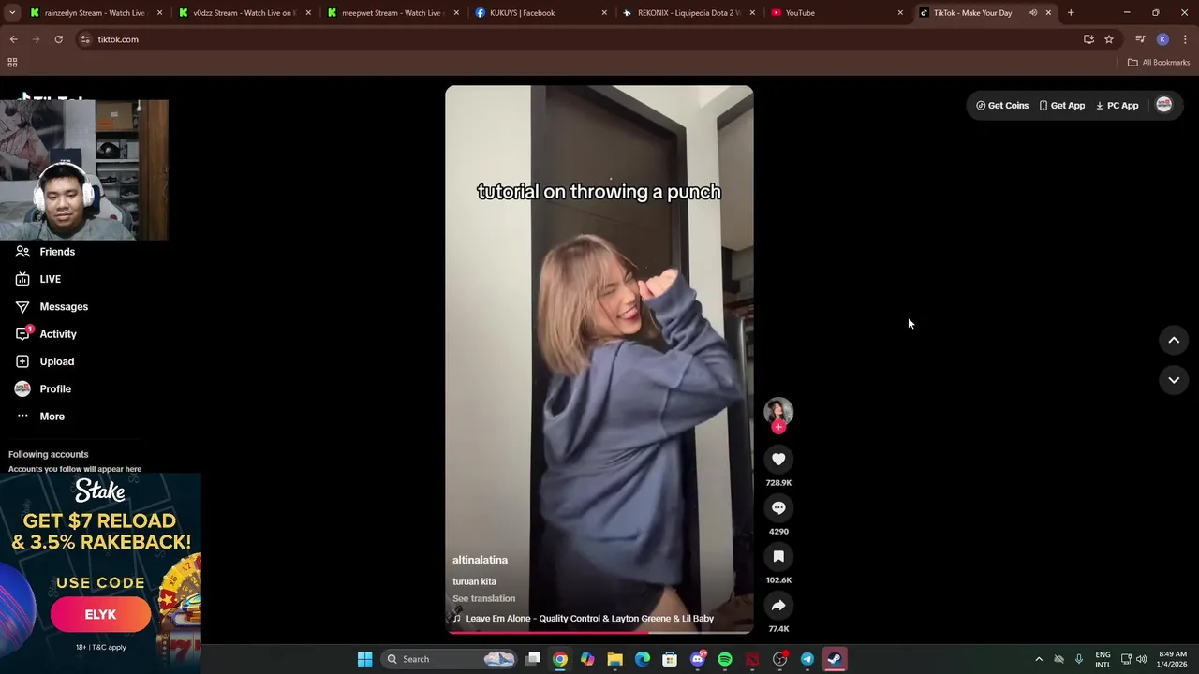This screenshot has height=674, width=1199.
Task: Open the creator's avatar beside the video
Action: click(778, 410)
